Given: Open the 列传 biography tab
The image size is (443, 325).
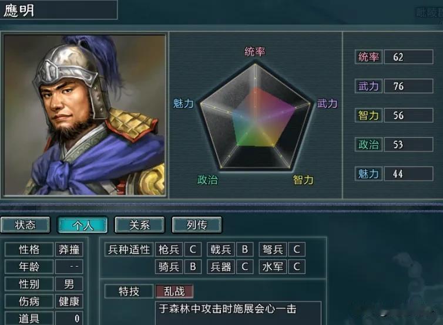Looking at the screenshot, I should click(x=197, y=225).
